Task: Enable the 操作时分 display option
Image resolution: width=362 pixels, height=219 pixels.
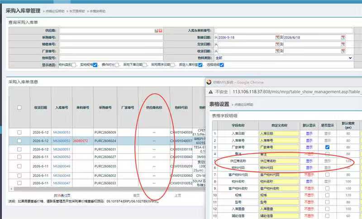Action: tap(117, 65)
